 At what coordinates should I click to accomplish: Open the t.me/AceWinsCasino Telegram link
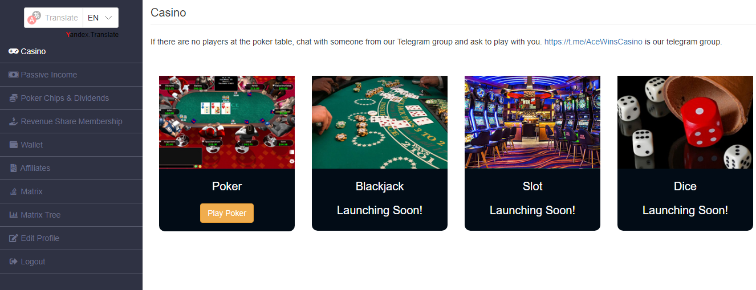(x=594, y=42)
